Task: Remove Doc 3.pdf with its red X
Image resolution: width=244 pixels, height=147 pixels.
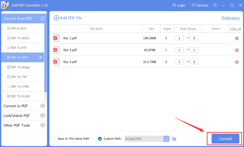Action: pos(237,62)
